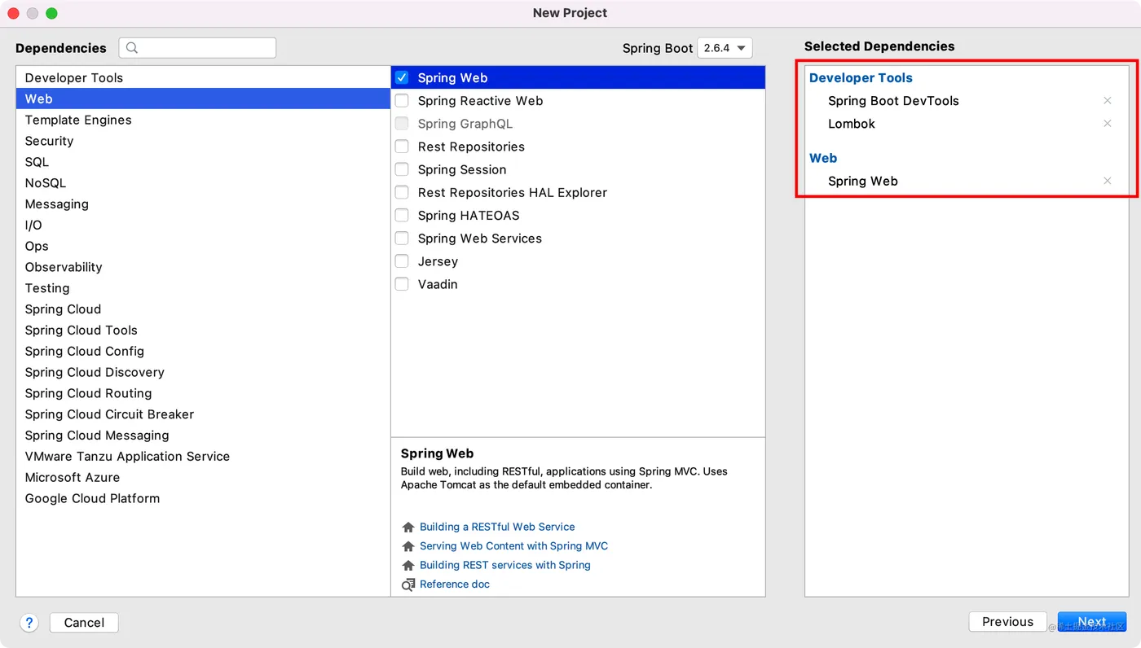Select Lombok in Selected Dependencies
Screen dimensions: 1141x648
click(x=852, y=124)
